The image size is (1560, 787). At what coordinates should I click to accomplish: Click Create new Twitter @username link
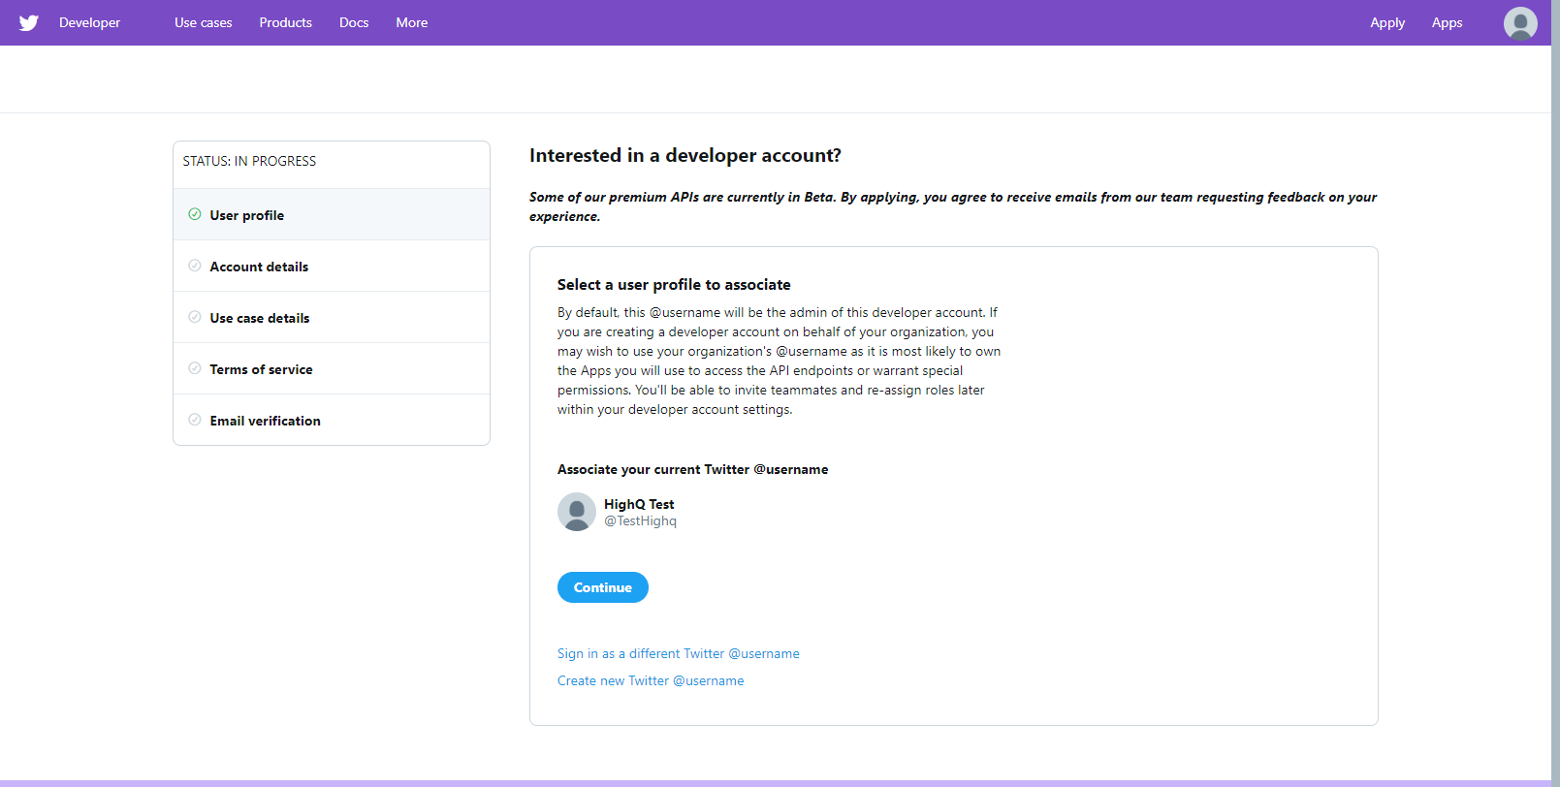pyautogui.click(x=651, y=680)
